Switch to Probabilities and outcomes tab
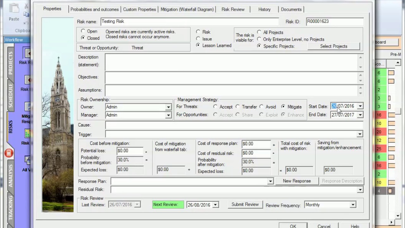This screenshot has width=405, height=228. 95,9
